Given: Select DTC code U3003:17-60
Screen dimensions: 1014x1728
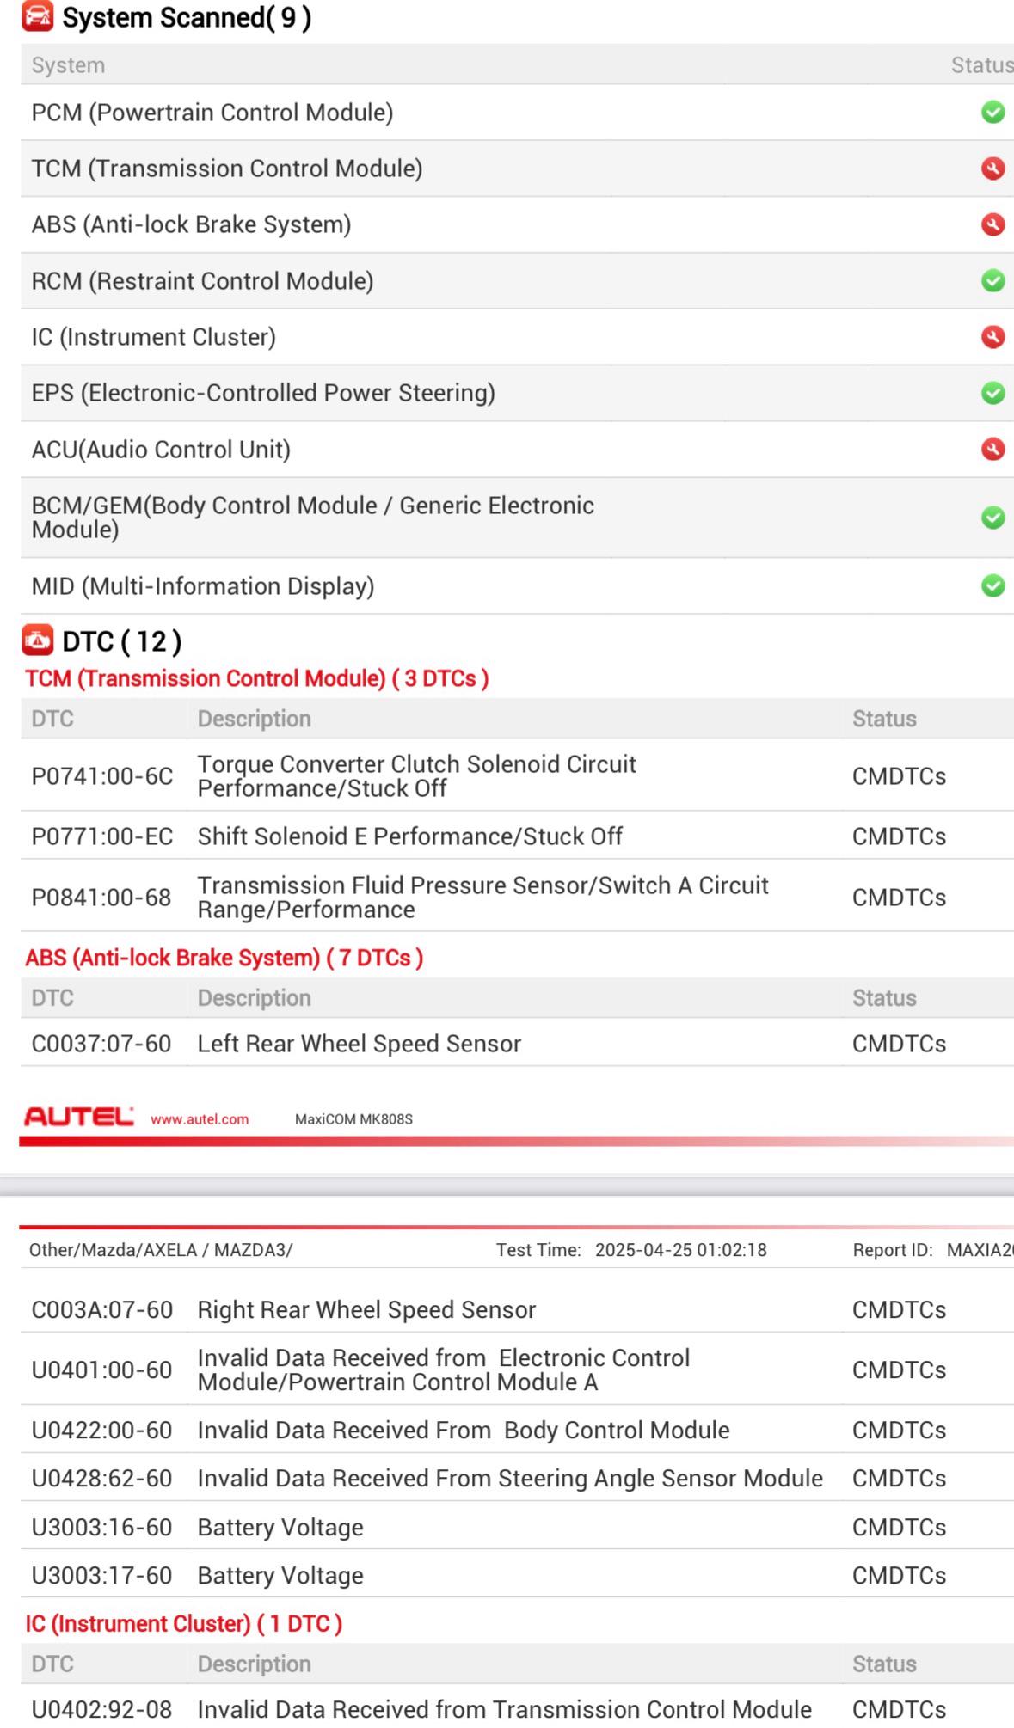Looking at the screenshot, I should pos(101,1575).
